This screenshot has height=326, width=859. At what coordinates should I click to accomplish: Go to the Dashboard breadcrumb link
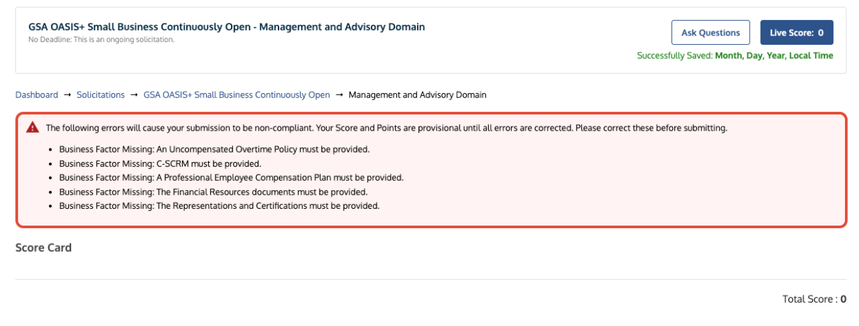pyautogui.click(x=37, y=95)
